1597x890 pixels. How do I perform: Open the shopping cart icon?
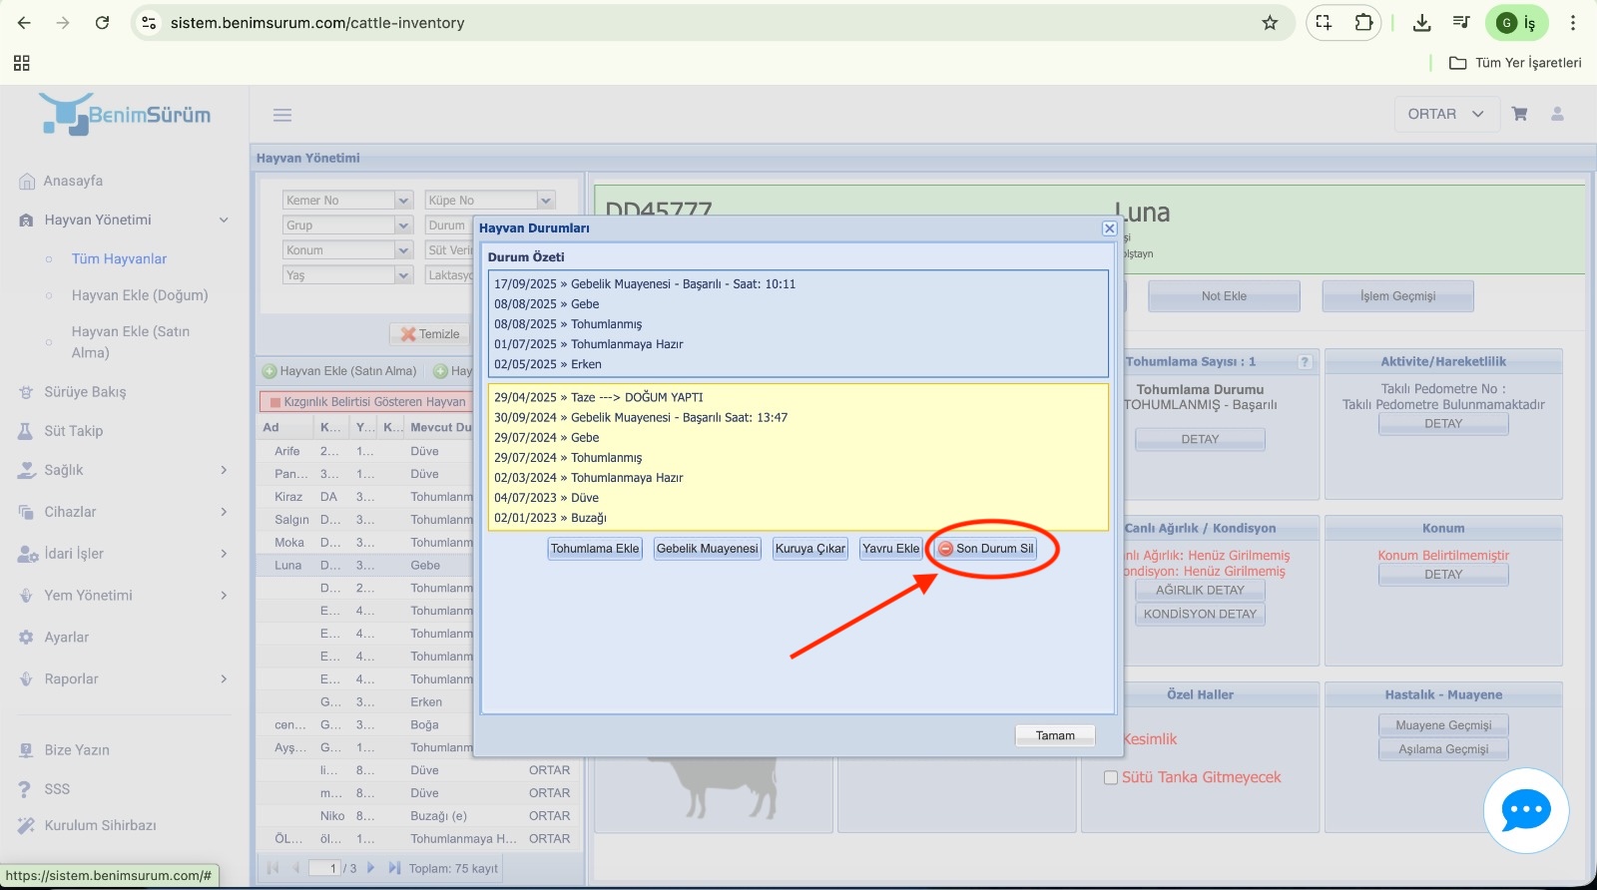[x=1519, y=114]
